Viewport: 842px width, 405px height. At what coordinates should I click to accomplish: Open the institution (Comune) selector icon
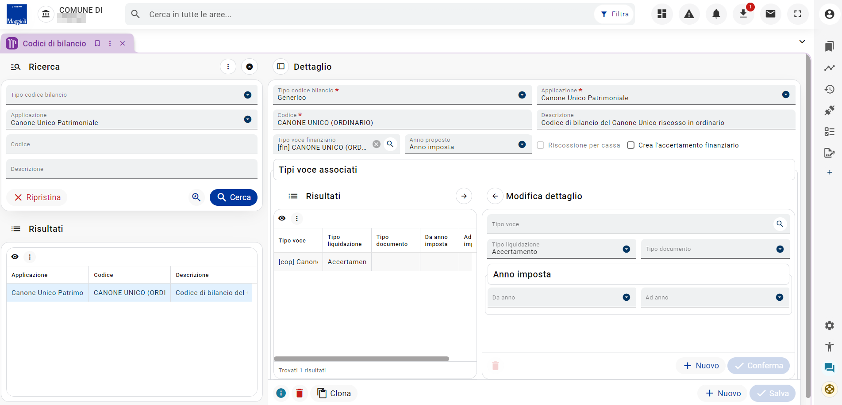[x=46, y=14]
